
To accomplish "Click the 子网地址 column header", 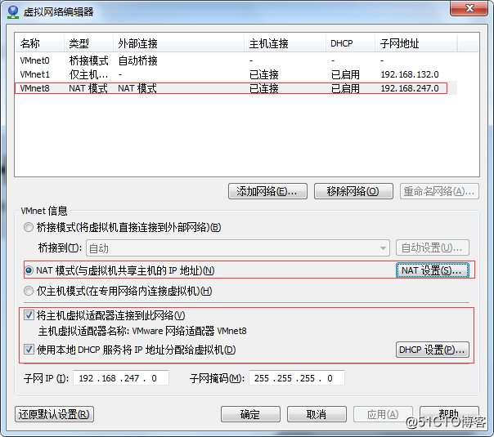I will pos(415,43).
